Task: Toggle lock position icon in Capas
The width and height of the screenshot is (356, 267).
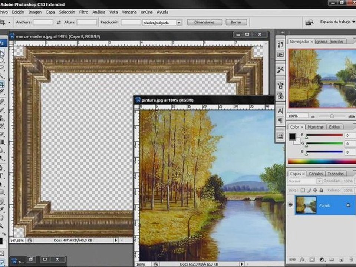Action: tap(315, 190)
